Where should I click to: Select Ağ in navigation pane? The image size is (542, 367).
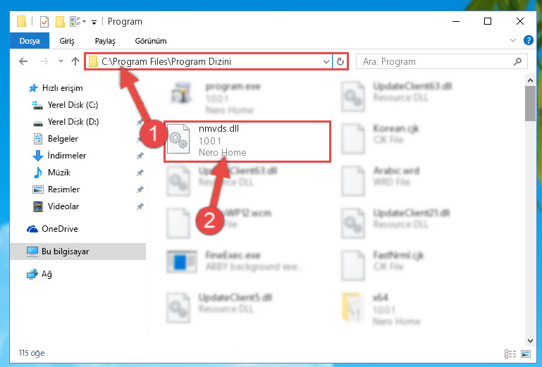click(39, 274)
